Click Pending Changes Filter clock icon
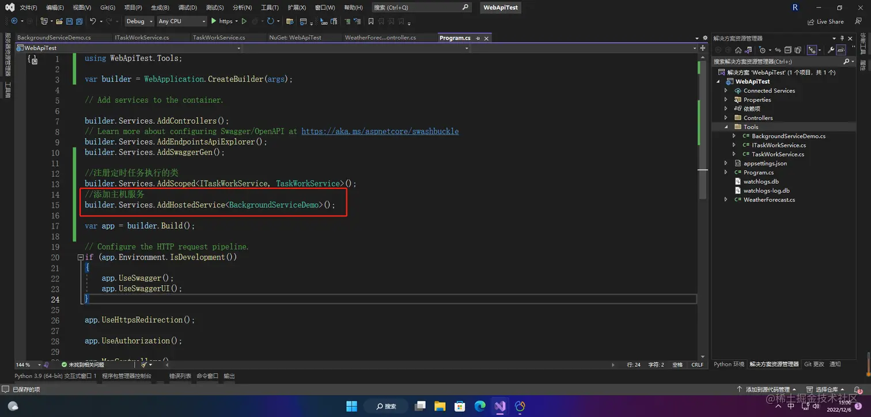The image size is (871, 417). pos(763,50)
